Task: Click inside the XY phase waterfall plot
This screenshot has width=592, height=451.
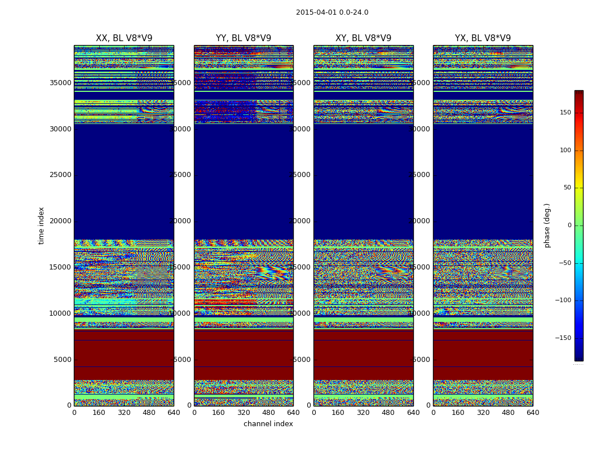Action: coord(364,225)
